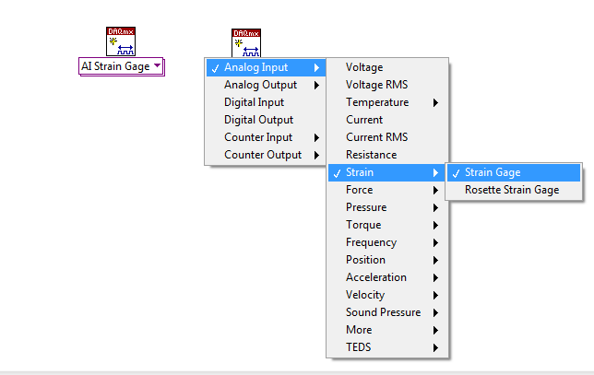Click the left DAQmx Create Channel icon

121,42
